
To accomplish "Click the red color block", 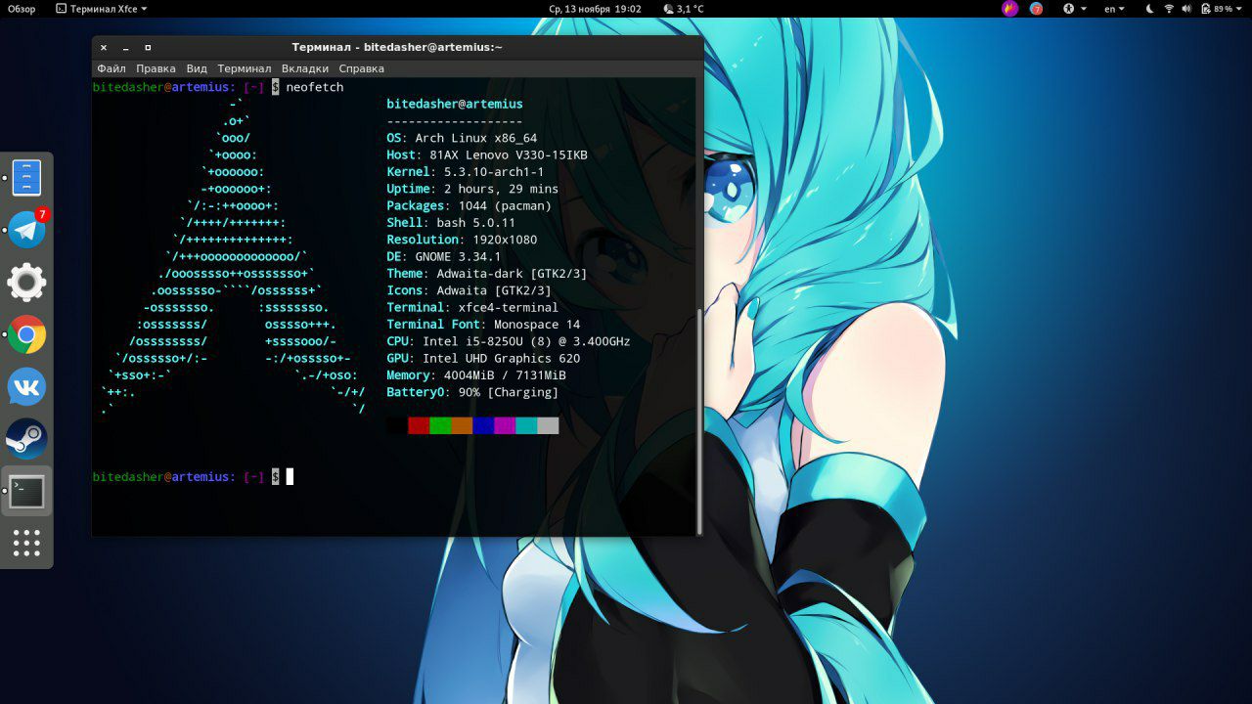I will coord(419,425).
